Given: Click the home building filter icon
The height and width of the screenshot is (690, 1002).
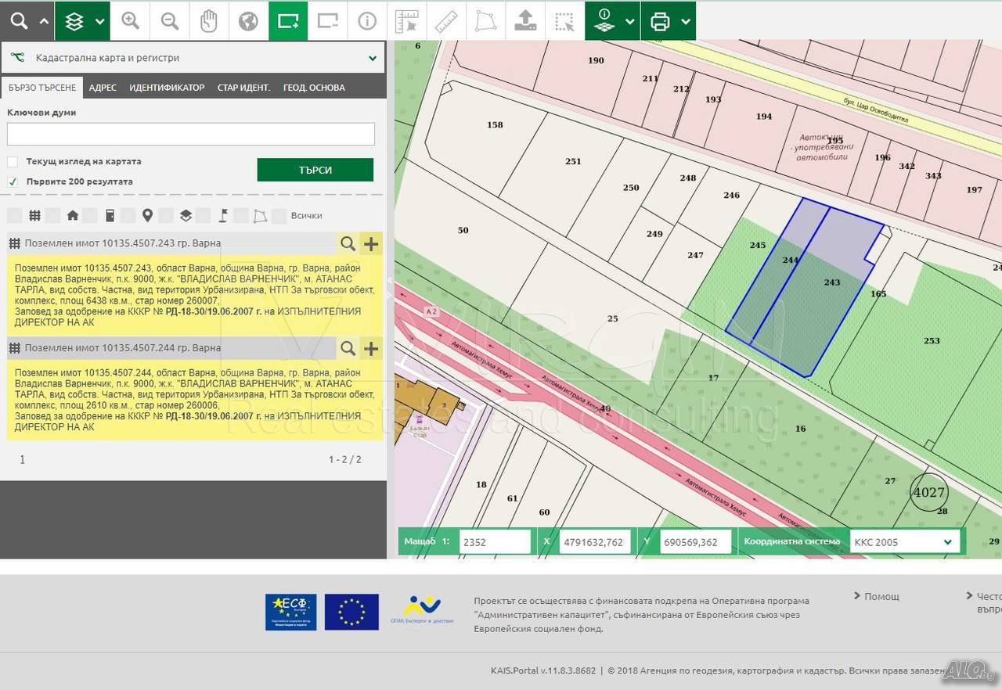Looking at the screenshot, I should (x=72, y=215).
